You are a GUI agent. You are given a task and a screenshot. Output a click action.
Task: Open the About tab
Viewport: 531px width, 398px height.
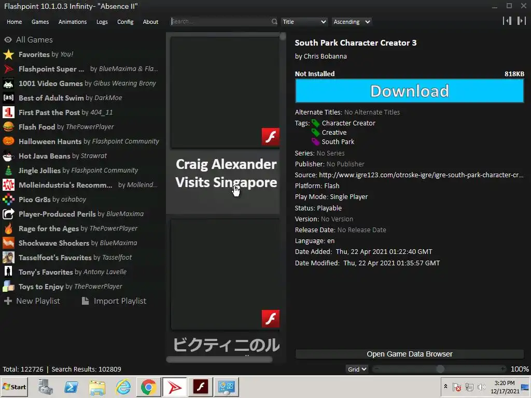tap(150, 22)
